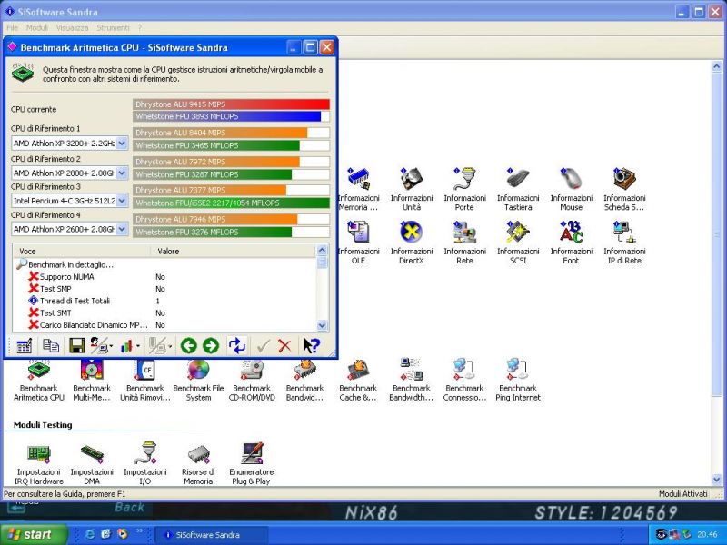The width and height of the screenshot is (727, 545).
Task: Click the copy toolbar icon
Action: click(51, 345)
